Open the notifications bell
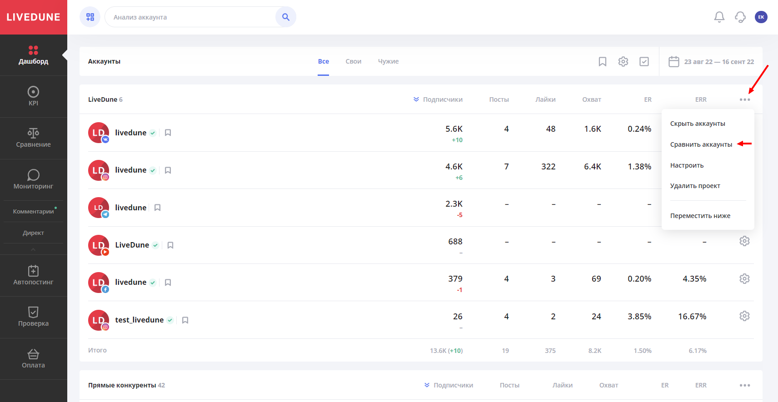The image size is (778, 402). click(719, 17)
